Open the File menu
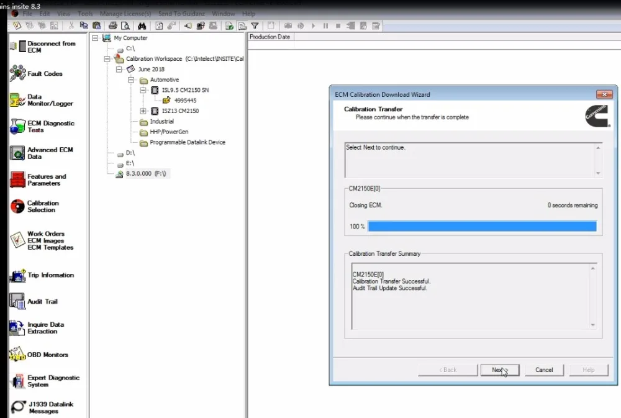Viewport: 621px width, 418px height. point(28,14)
